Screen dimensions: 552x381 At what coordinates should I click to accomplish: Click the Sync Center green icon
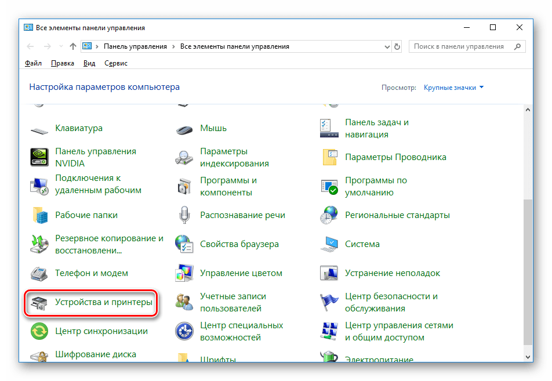click(39, 331)
